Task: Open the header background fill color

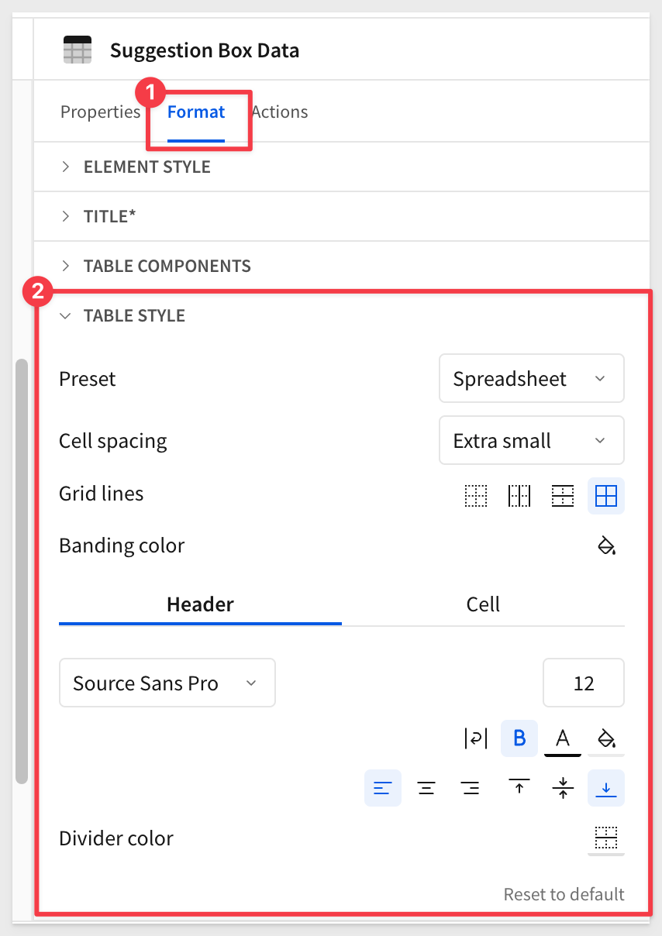Action: tap(606, 738)
